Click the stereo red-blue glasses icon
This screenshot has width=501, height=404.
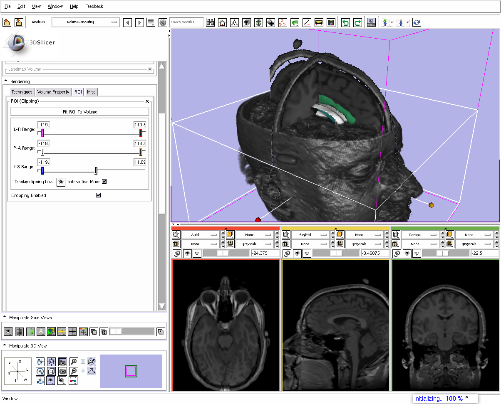click(x=73, y=380)
